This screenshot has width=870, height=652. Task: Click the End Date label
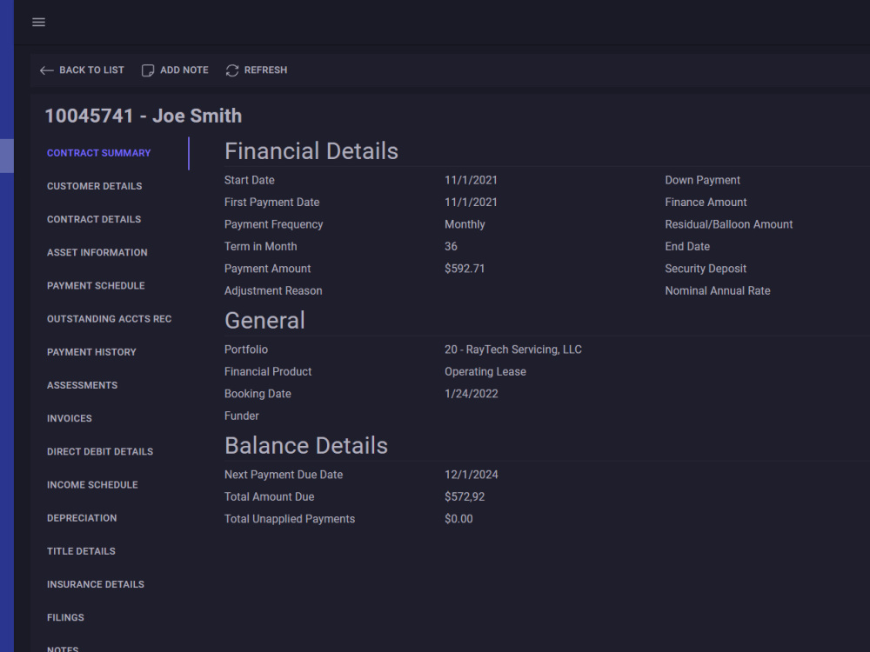click(687, 247)
